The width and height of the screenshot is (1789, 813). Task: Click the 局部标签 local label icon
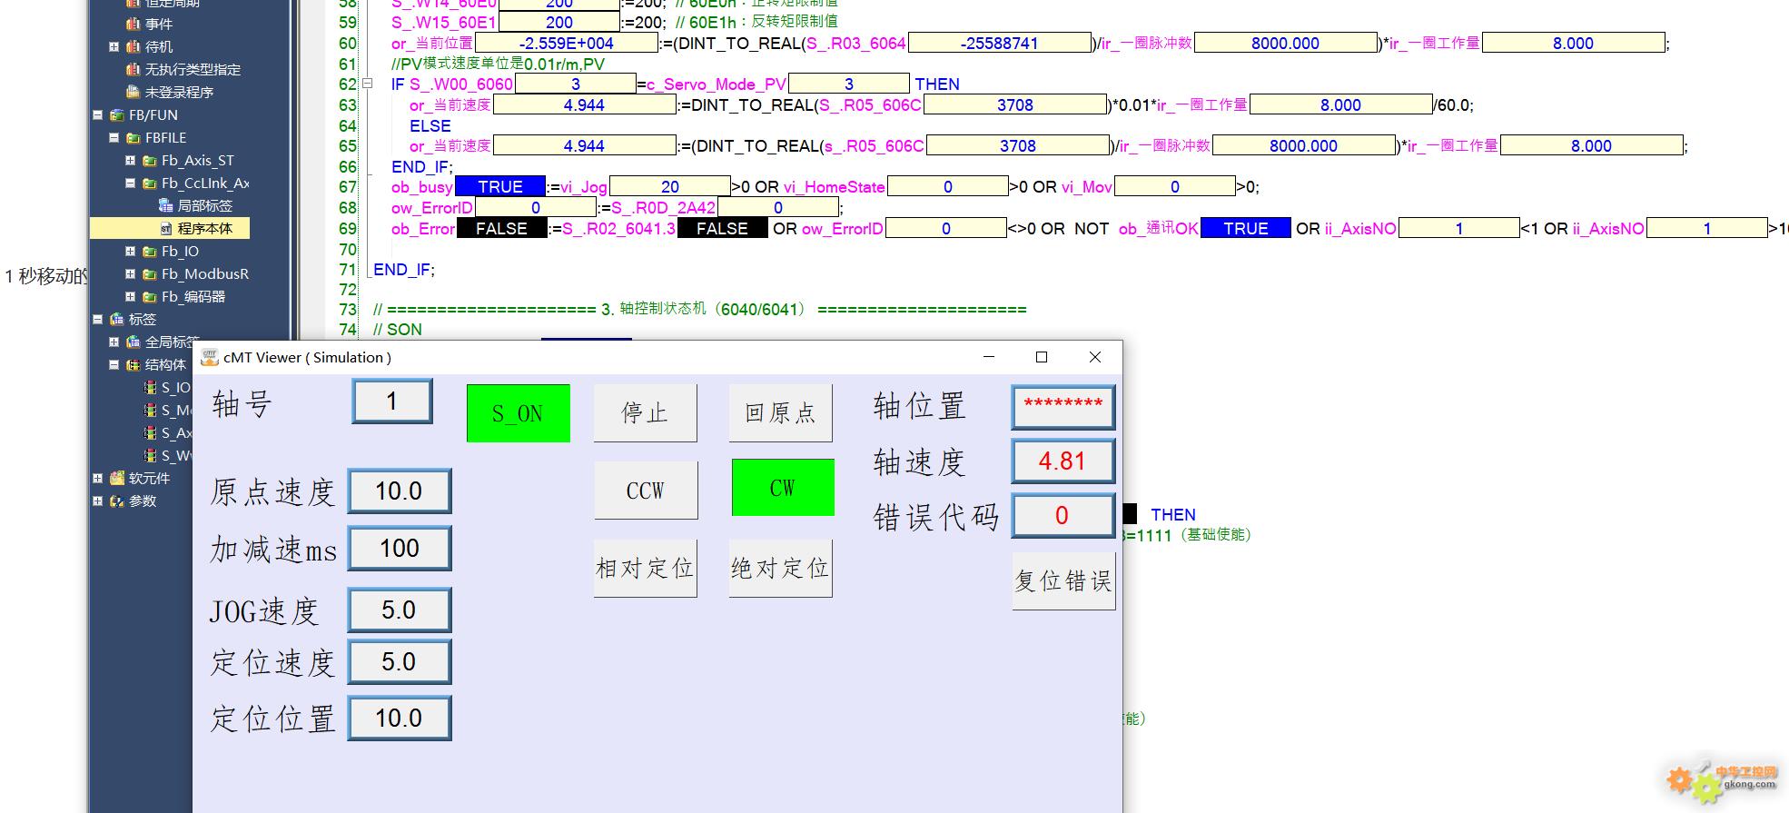165,206
